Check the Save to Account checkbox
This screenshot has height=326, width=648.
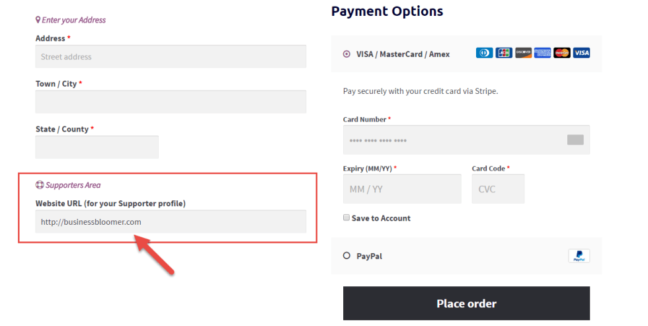(x=346, y=218)
